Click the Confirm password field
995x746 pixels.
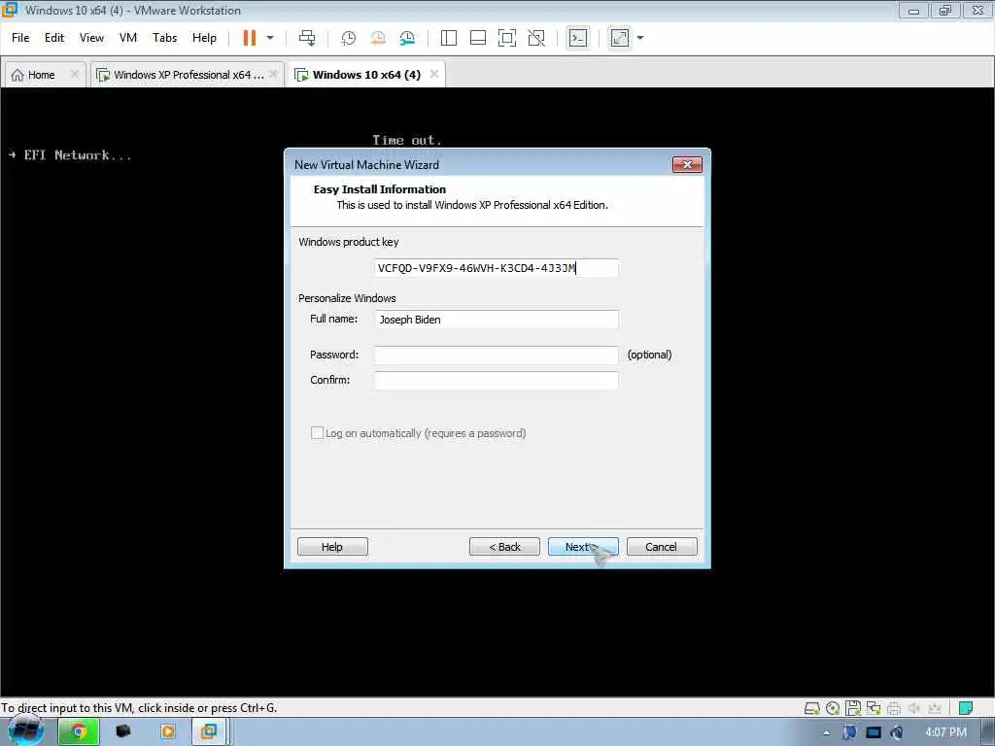497,381
